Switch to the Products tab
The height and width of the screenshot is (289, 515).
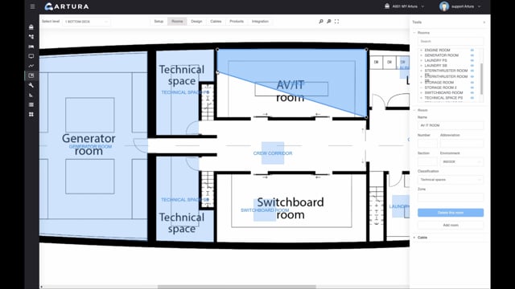click(237, 22)
